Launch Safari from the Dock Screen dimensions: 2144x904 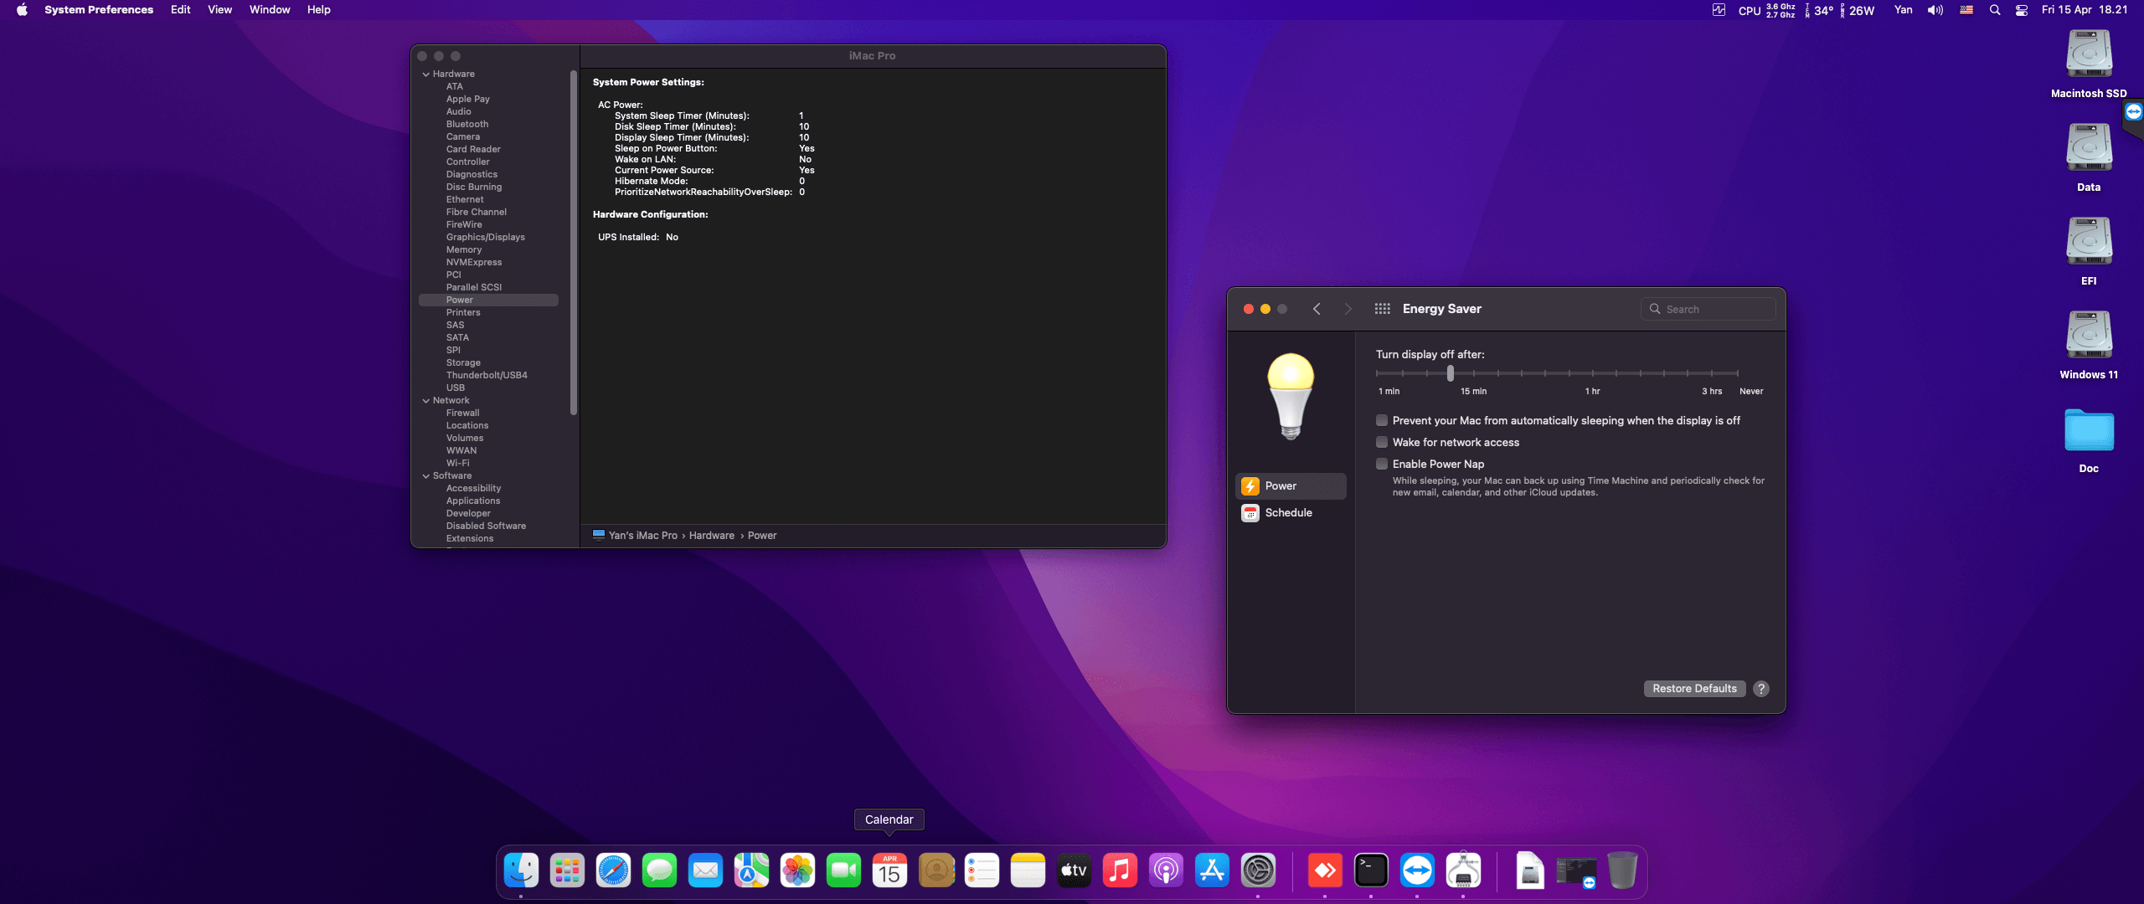[613, 871]
